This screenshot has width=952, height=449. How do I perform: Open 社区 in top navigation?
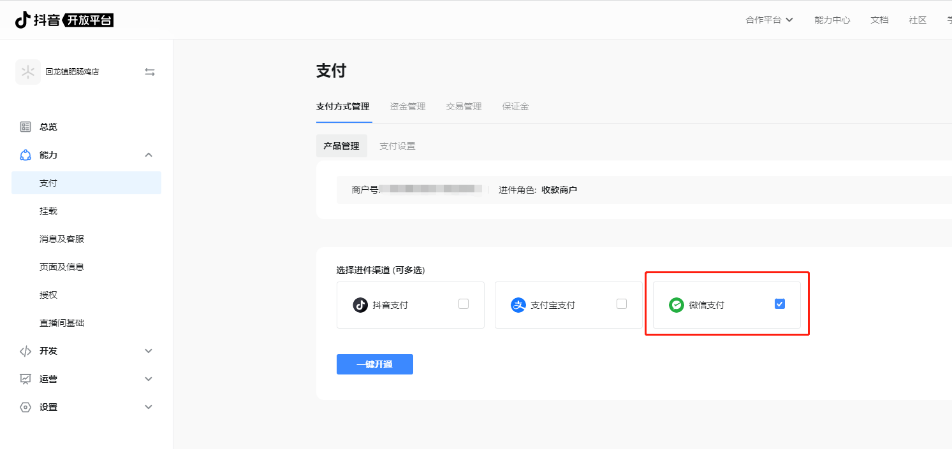pyautogui.click(x=918, y=20)
